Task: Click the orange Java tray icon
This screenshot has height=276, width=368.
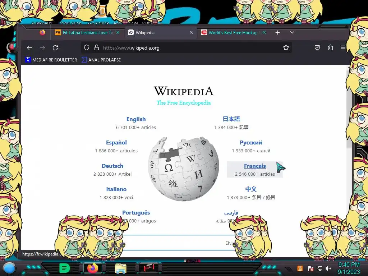Action: point(300,268)
